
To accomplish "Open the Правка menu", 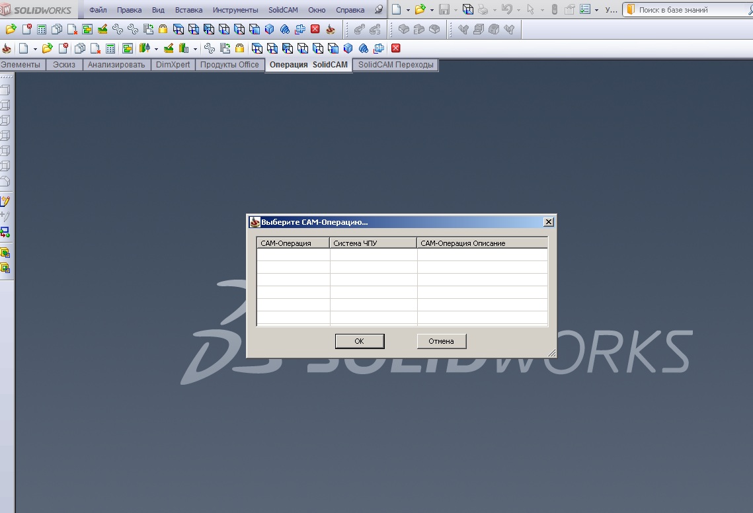I will coord(129,10).
